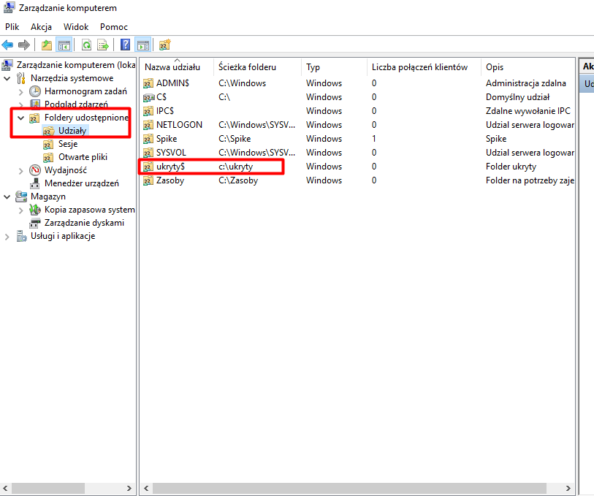The width and height of the screenshot is (594, 496).
Task: Select the ukryty$ share row
Action: click(170, 167)
